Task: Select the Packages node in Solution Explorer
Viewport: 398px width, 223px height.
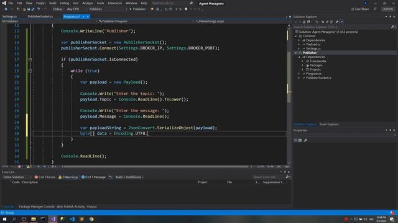Action: (316, 66)
